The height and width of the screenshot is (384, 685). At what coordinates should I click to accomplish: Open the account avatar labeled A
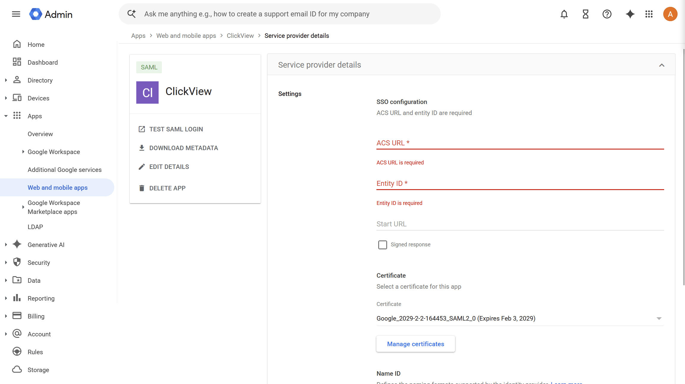click(670, 14)
